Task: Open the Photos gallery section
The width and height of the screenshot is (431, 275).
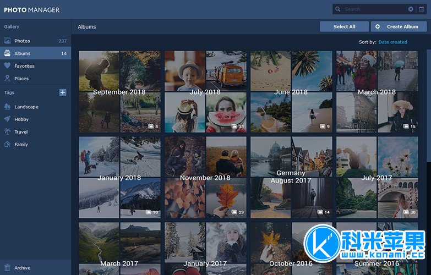Action: pyautogui.click(x=22, y=41)
